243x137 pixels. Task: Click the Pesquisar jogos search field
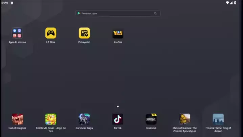[117, 13]
